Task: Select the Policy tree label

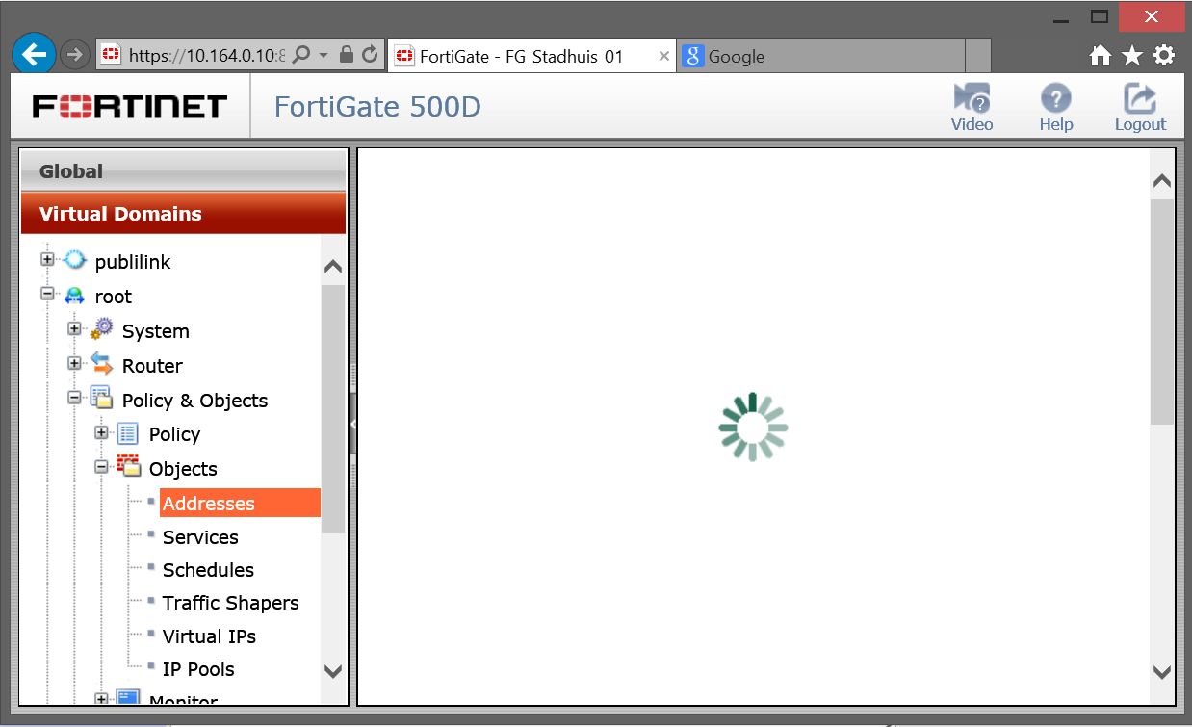Action: coord(174,434)
